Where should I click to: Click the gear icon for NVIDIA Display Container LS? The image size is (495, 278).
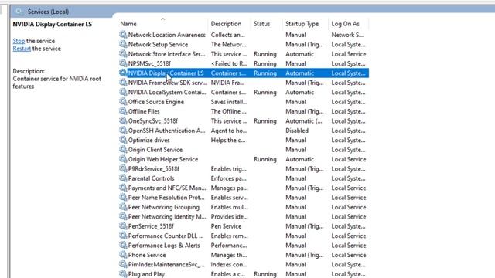(123, 73)
